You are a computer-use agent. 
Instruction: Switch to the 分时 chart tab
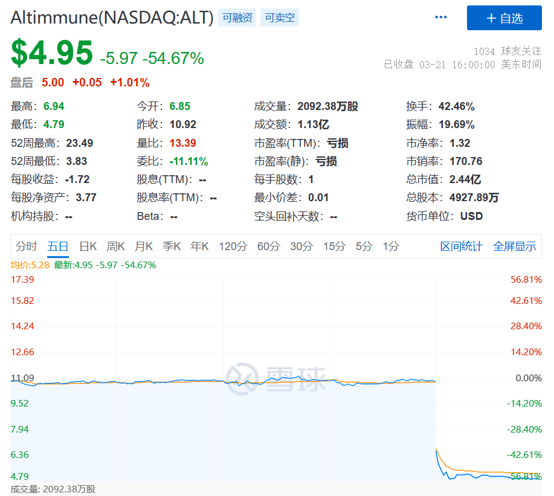coord(27,246)
